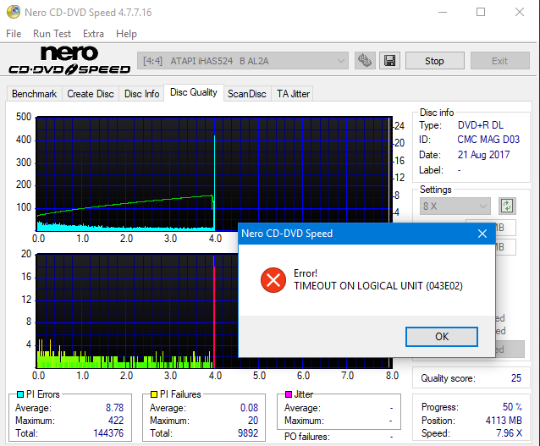
Task: Click the disc ID text CMC MAG D03
Action: (488, 140)
